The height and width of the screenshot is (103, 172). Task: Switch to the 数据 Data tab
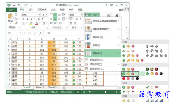point(62,10)
